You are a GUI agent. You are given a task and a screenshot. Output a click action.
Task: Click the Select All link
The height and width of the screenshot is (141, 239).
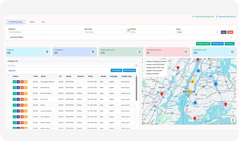click(12, 71)
